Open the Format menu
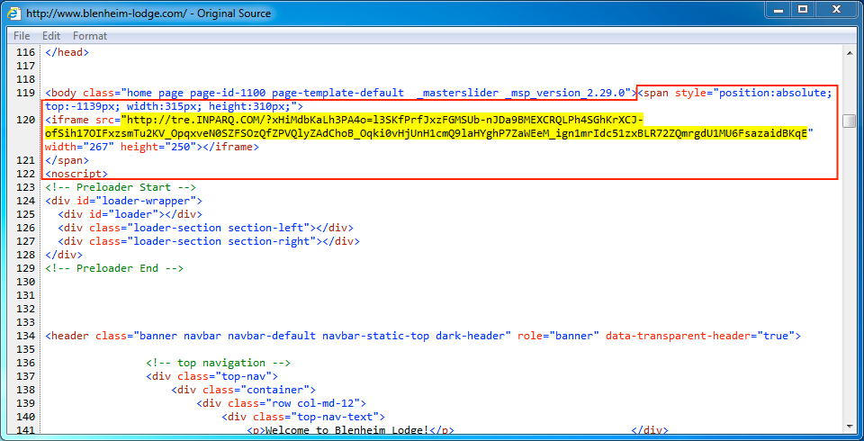864x441 pixels. (x=90, y=36)
